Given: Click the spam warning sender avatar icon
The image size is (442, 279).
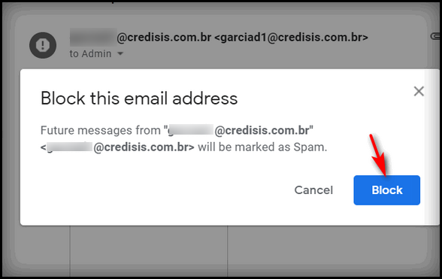Looking at the screenshot, I should click(43, 45).
